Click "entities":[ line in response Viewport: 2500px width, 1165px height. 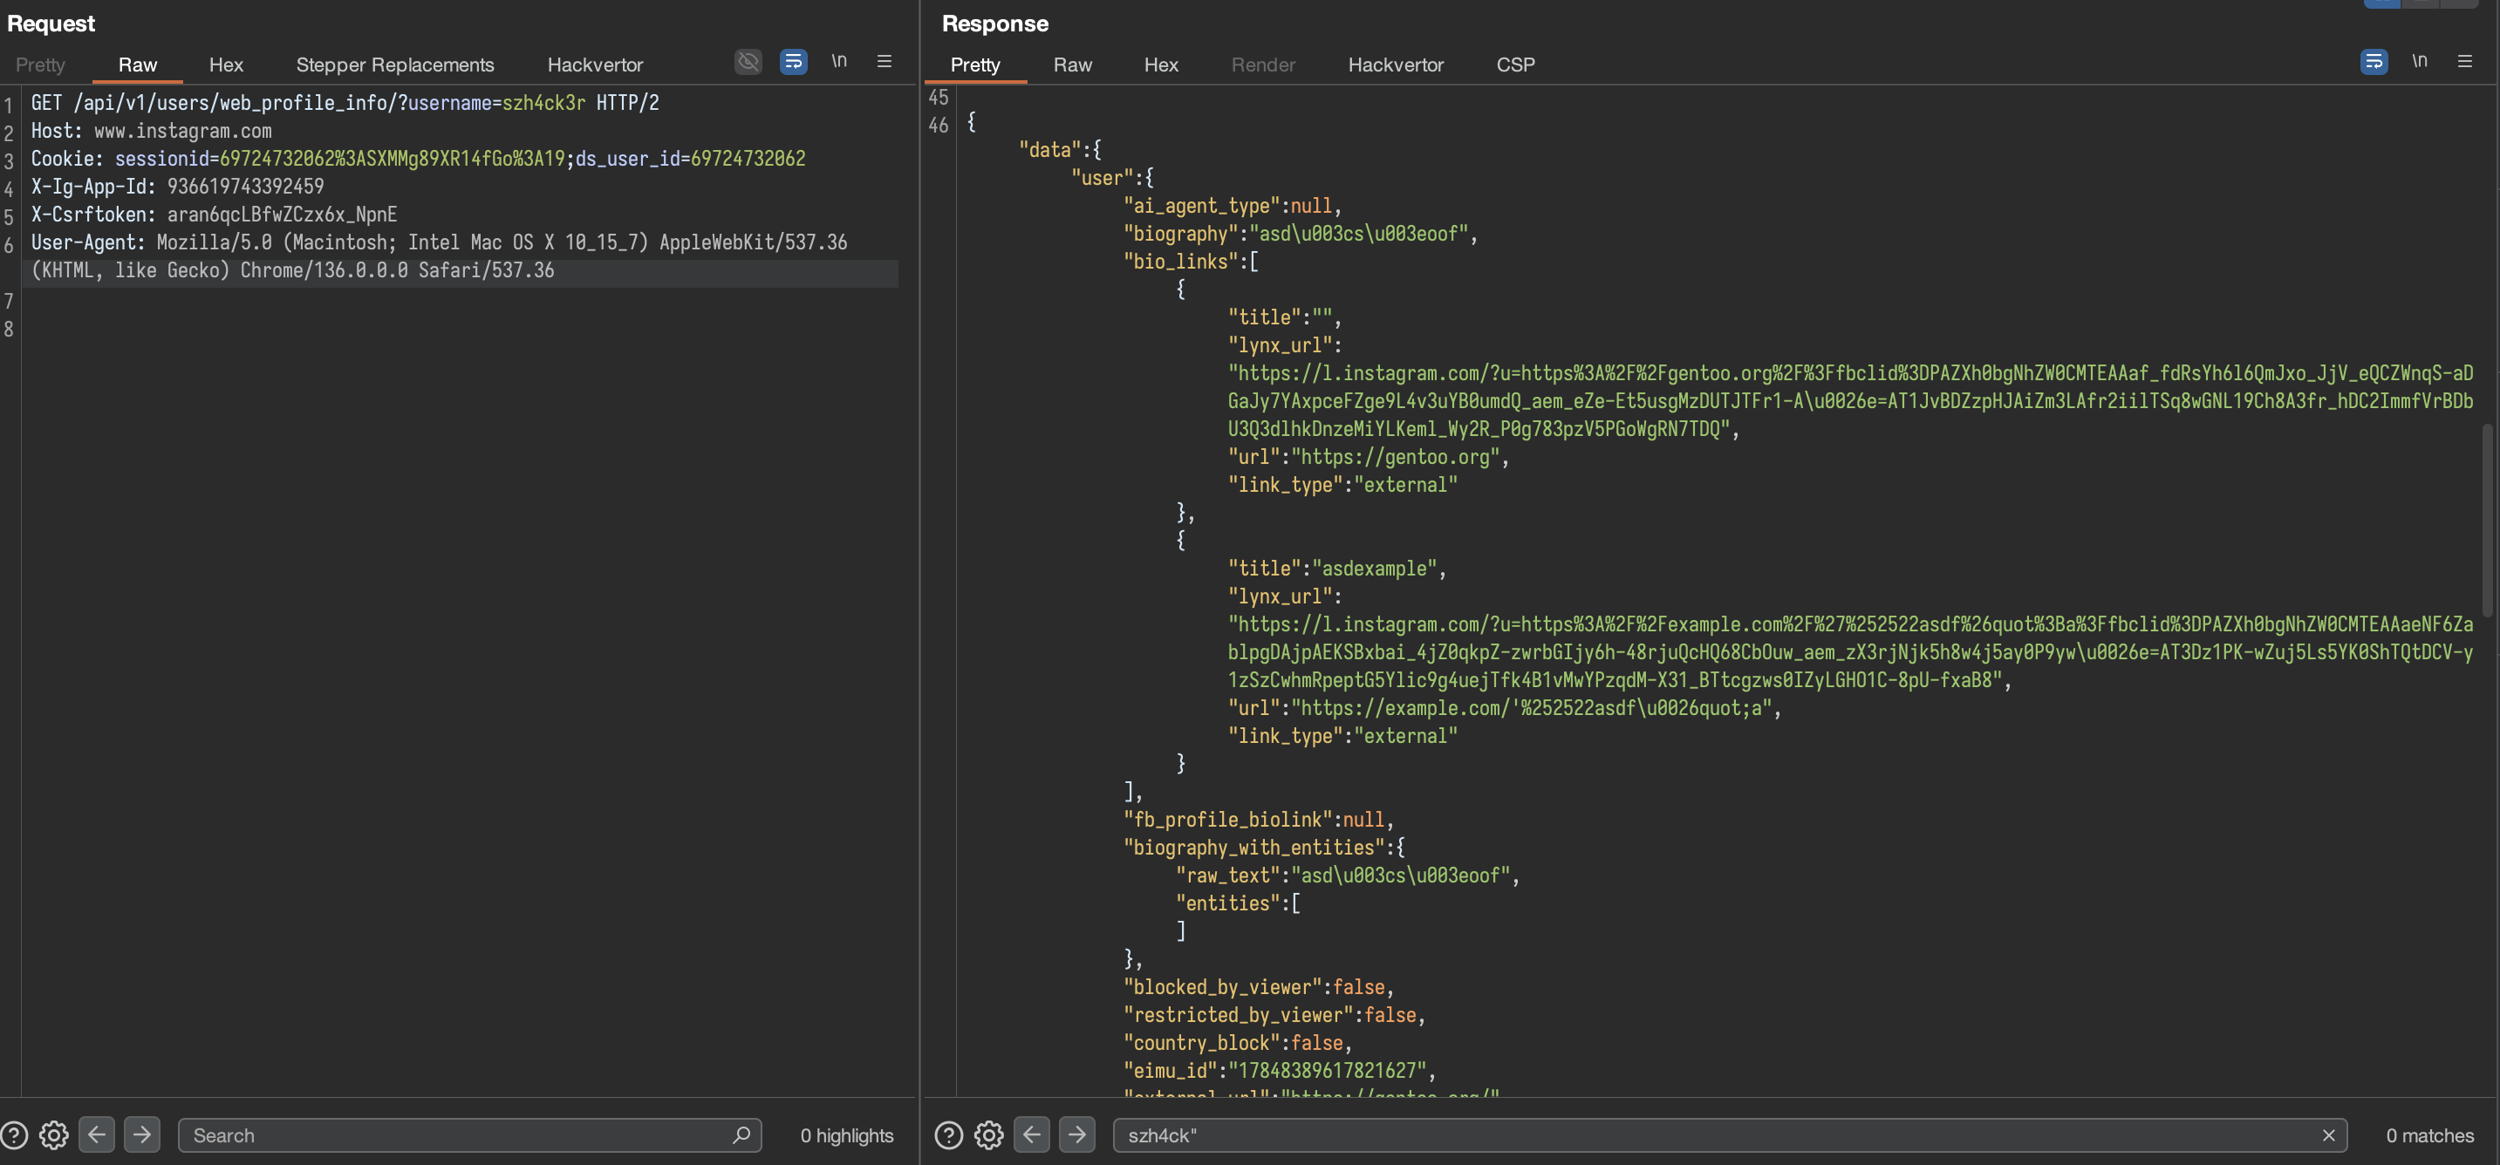pos(1239,904)
